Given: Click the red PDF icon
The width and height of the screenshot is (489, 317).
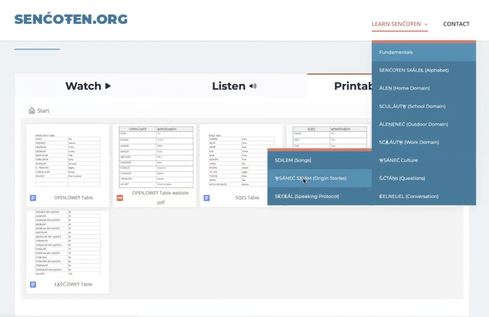Looking at the screenshot, I should (120, 198).
